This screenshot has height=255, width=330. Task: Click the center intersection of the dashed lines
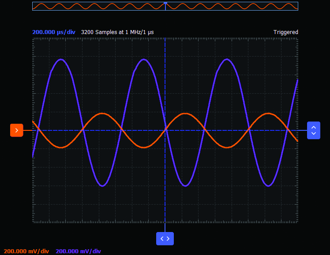pyautogui.click(x=165, y=130)
